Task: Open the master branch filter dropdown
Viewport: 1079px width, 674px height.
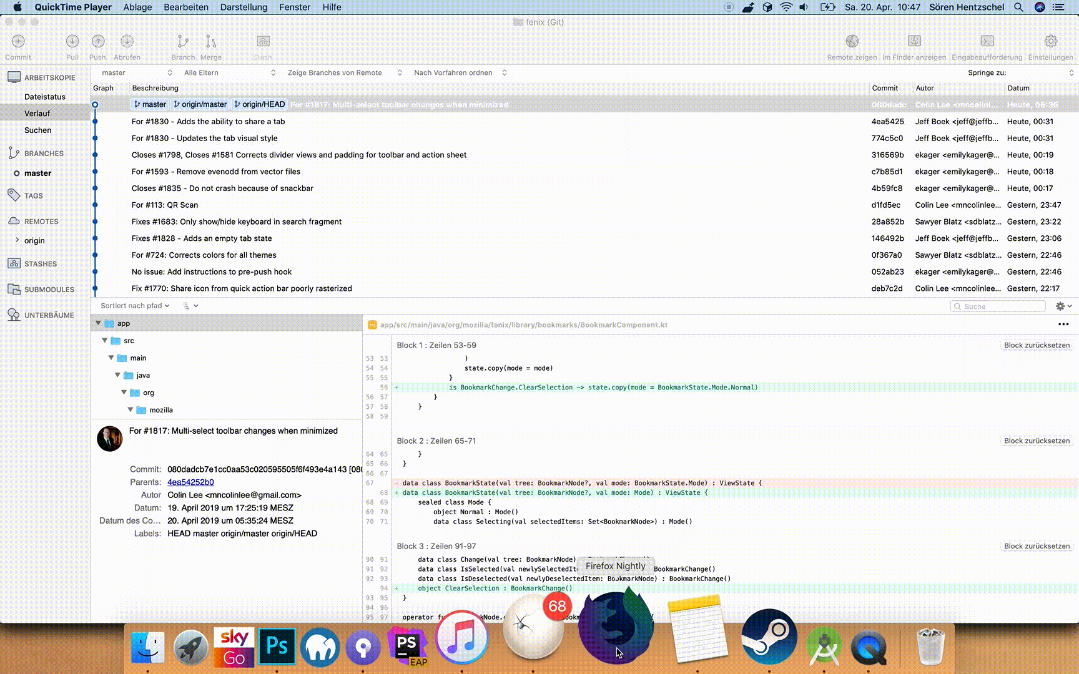Action: pyautogui.click(x=137, y=73)
